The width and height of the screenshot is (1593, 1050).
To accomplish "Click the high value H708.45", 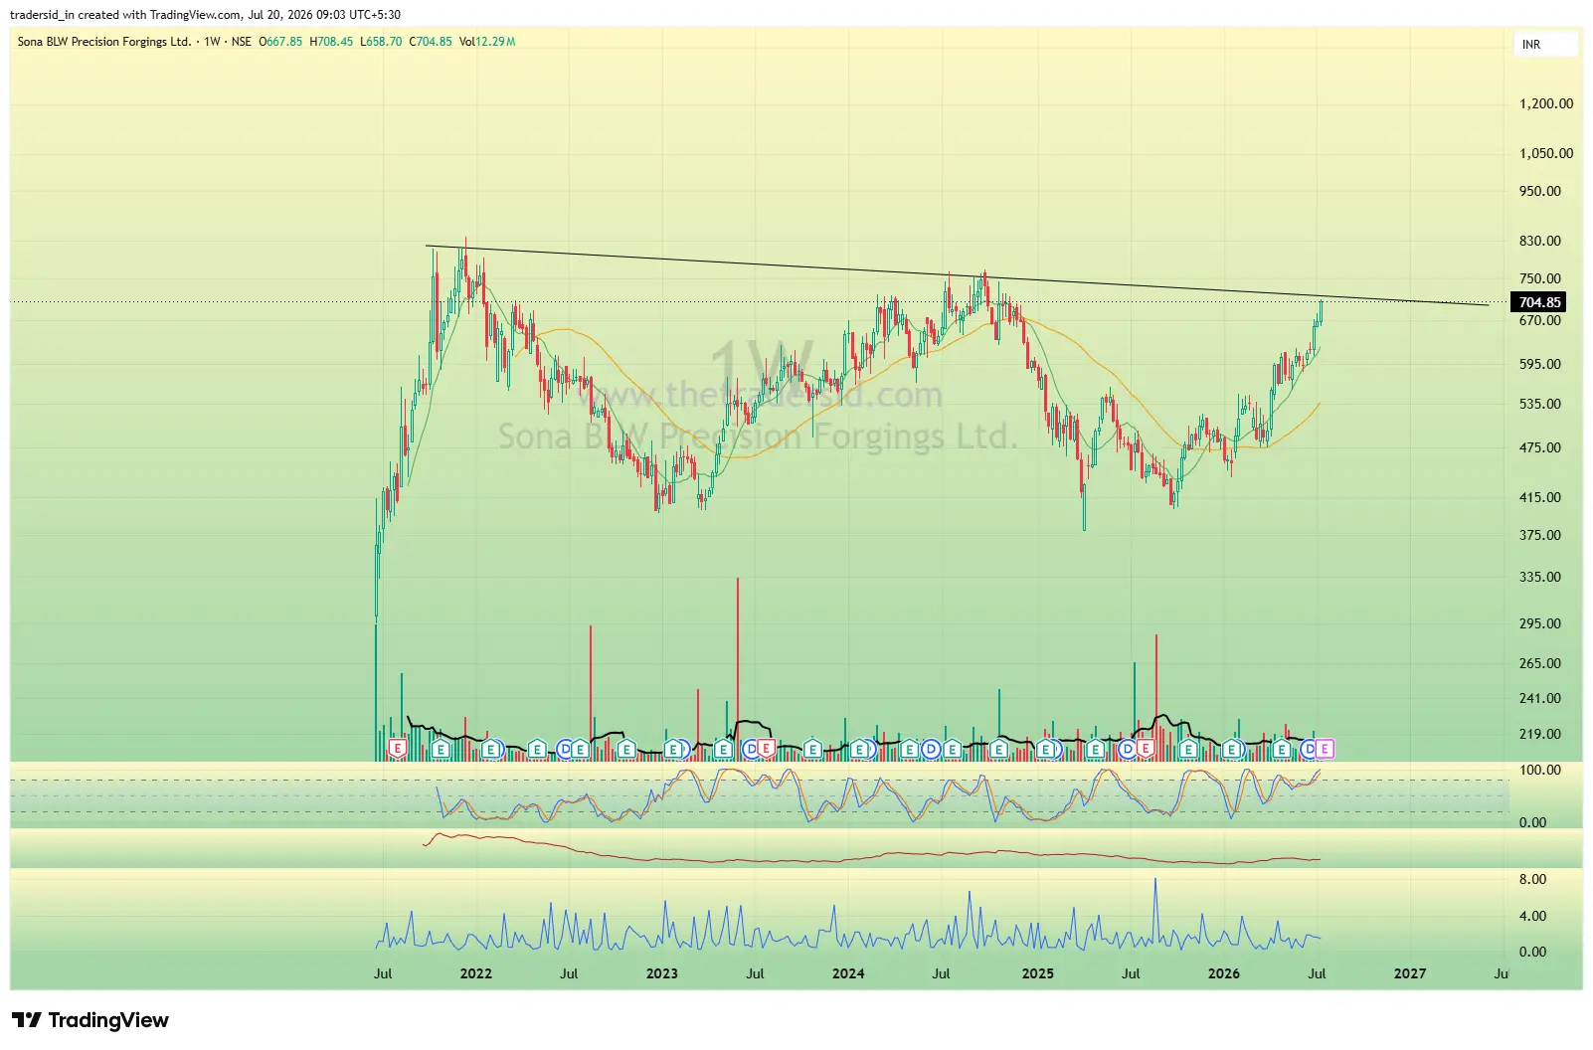I will (x=331, y=42).
